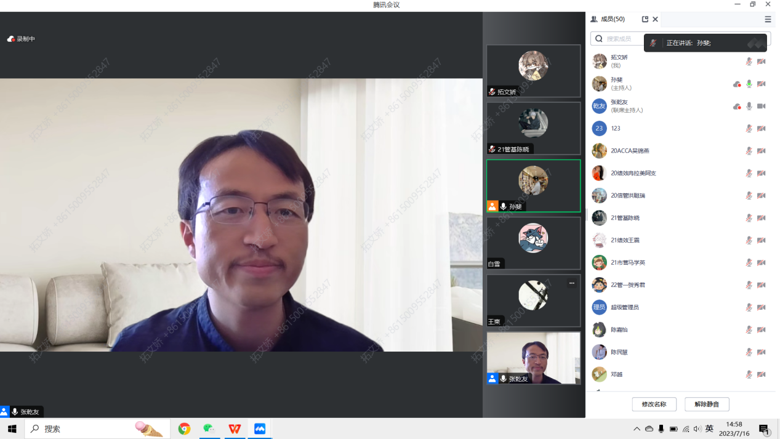
Task: Click the 录制中 recording indicator
Action: 22,39
